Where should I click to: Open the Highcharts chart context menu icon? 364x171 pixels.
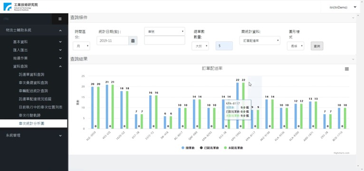pos(346,69)
